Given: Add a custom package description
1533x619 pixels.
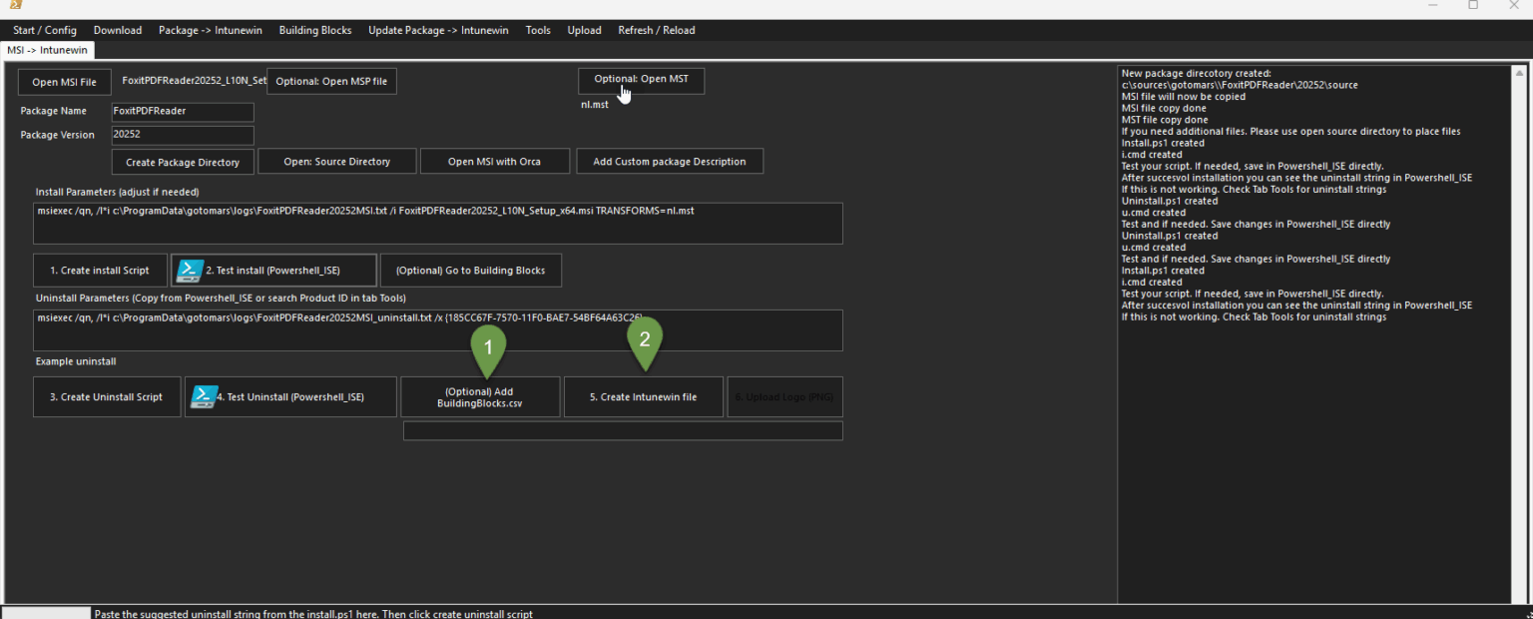Looking at the screenshot, I should pos(670,161).
